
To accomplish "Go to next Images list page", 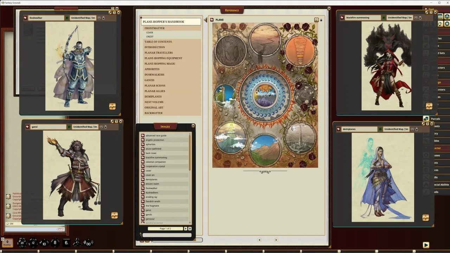I will pyautogui.click(x=186, y=228).
